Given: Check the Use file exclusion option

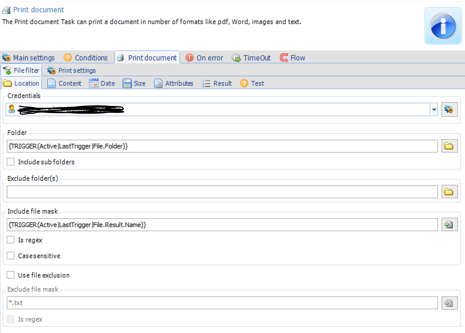Looking at the screenshot, I should 11,275.
